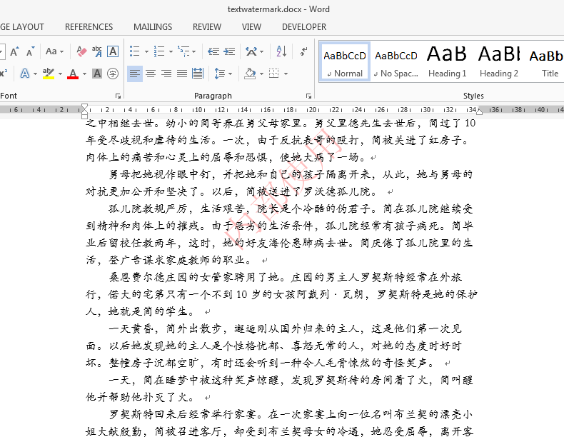This screenshot has width=564, height=442.
Task: Apply paragraph shading with the paint bucket
Action: click(x=250, y=74)
